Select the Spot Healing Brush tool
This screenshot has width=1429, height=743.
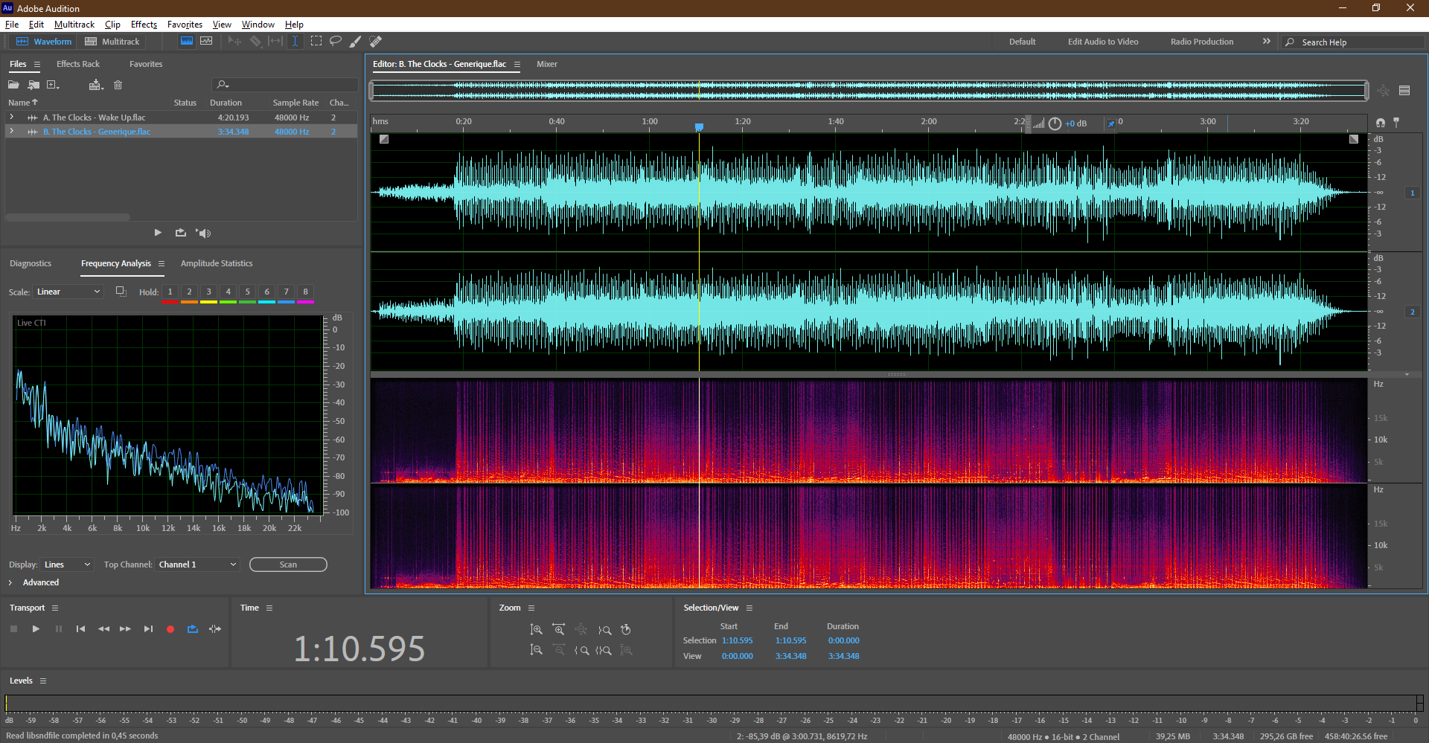(x=376, y=42)
